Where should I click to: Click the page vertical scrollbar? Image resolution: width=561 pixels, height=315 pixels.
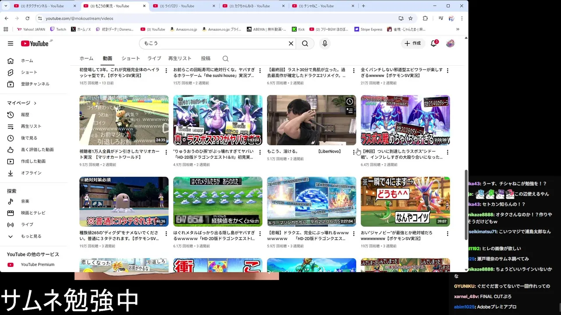(466, 205)
